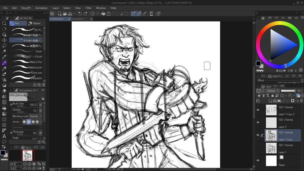This screenshot has width=304, height=171.
Task: Select Layer 1 Copy 2 thumbnail
Action: coord(271,110)
